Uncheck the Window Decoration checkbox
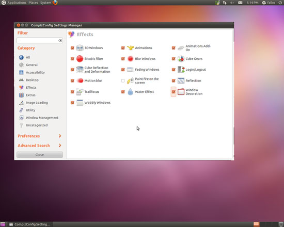 pos(173,92)
